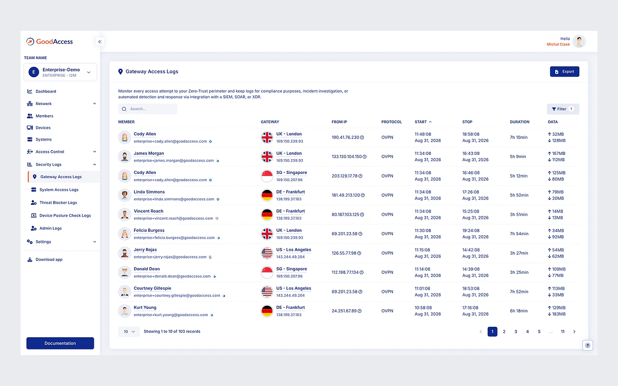Go to page 2 of the logs
The image size is (618, 386).
504,332
